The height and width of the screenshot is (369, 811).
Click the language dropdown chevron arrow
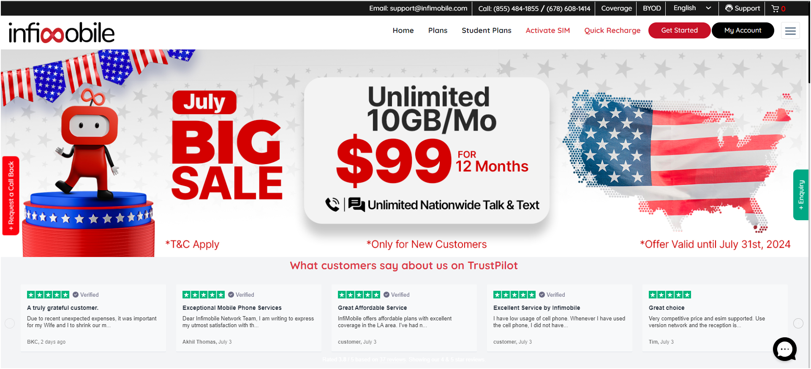[x=709, y=8]
